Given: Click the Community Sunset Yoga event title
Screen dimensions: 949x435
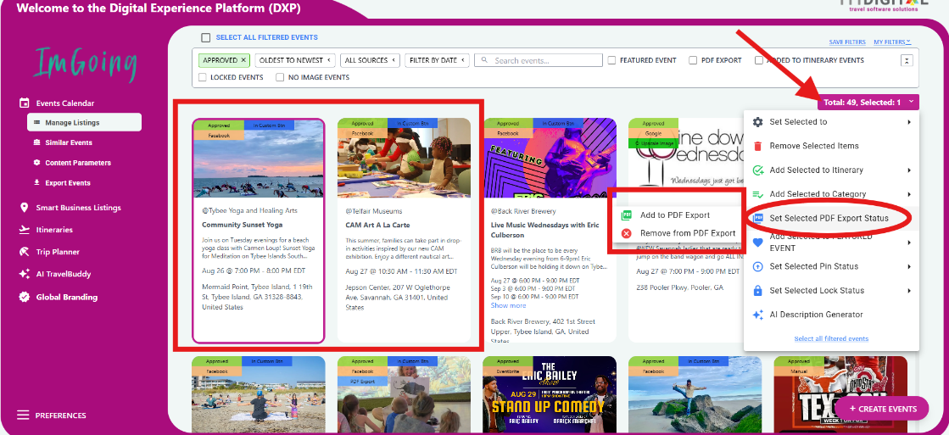Looking at the screenshot, I should (242, 225).
